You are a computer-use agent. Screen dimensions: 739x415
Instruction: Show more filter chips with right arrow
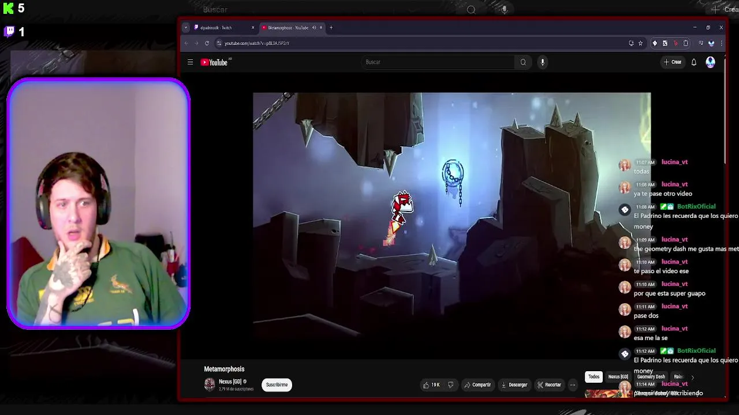(x=692, y=378)
